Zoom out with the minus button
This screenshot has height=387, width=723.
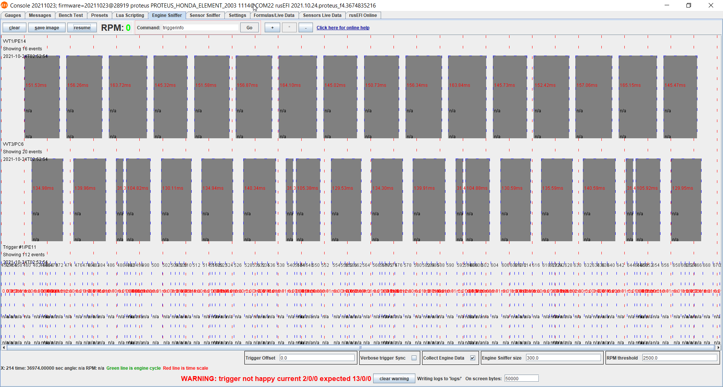(306, 28)
